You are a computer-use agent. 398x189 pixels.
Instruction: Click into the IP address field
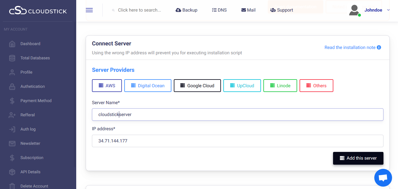click(x=237, y=141)
